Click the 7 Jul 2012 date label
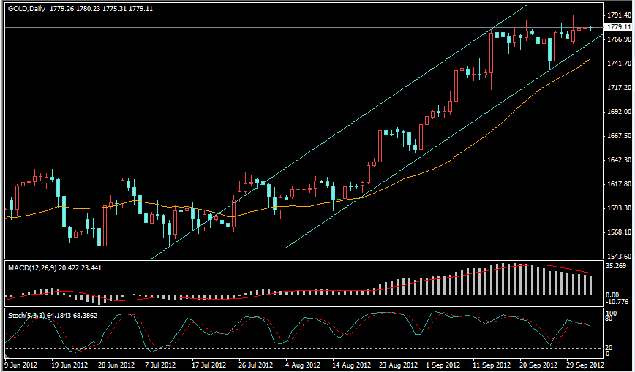This screenshot has width=635, height=372. tap(160, 365)
